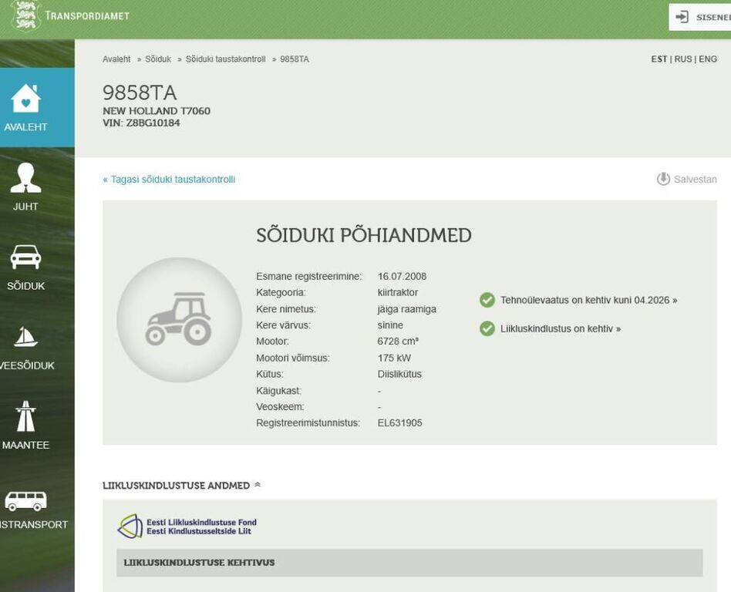Click green checkmark beside Liikluskindlustus status
The height and width of the screenshot is (592, 731).
(x=487, y=328)
